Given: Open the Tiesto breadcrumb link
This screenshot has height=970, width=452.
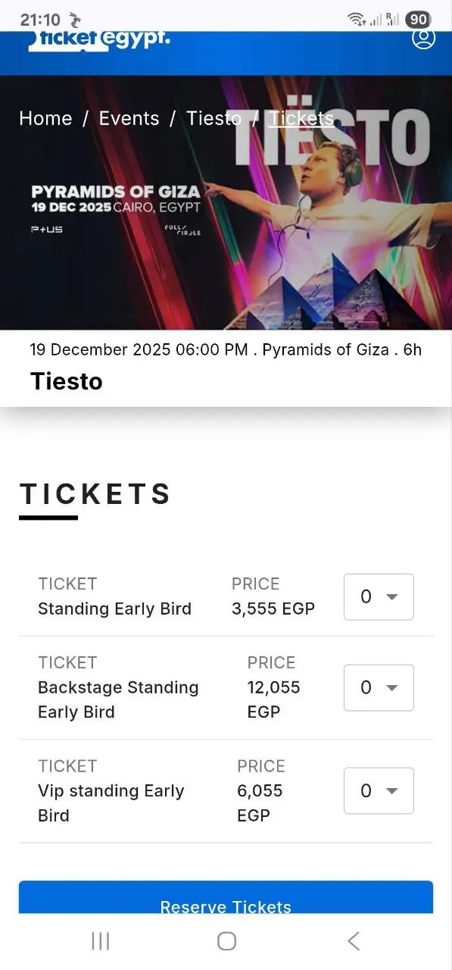Looking at the screenshot, I should 214,118.
